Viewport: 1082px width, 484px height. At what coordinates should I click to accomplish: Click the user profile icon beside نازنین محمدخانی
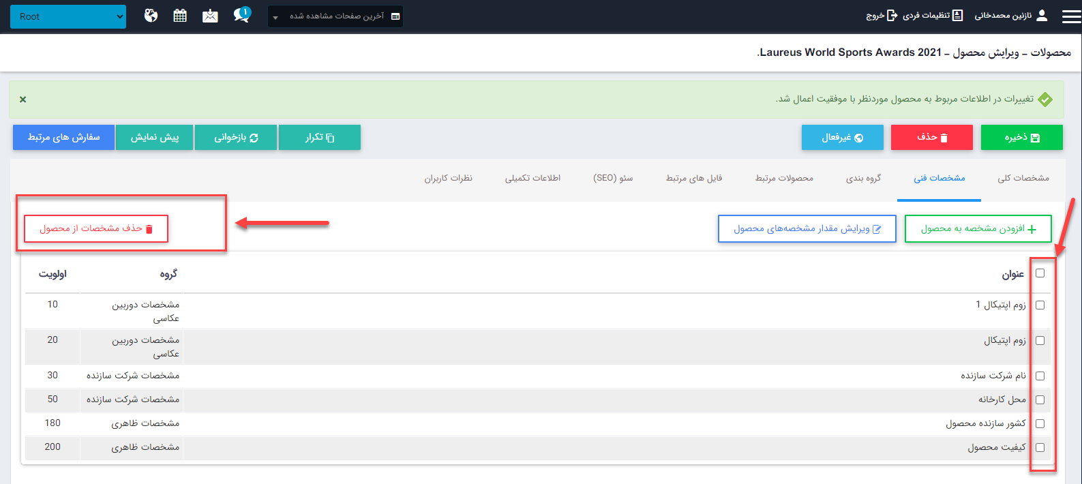coord(1041,16)
